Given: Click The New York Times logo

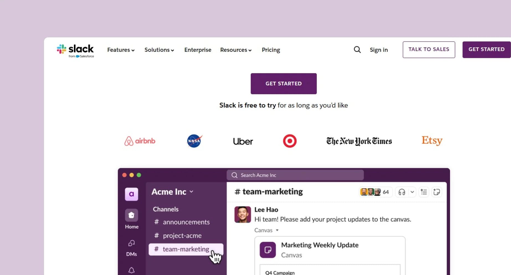Looking at the screenshot, I should click(x=359, y=141).
